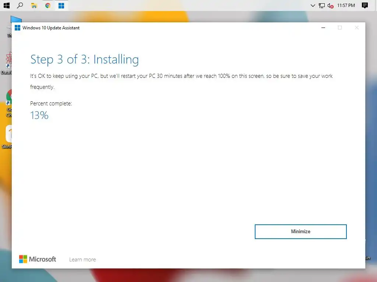The height and width of the screenshot is (282, 377).
Task: Select the Google Chrome desktop shortcut
Action: click(8, 103)
